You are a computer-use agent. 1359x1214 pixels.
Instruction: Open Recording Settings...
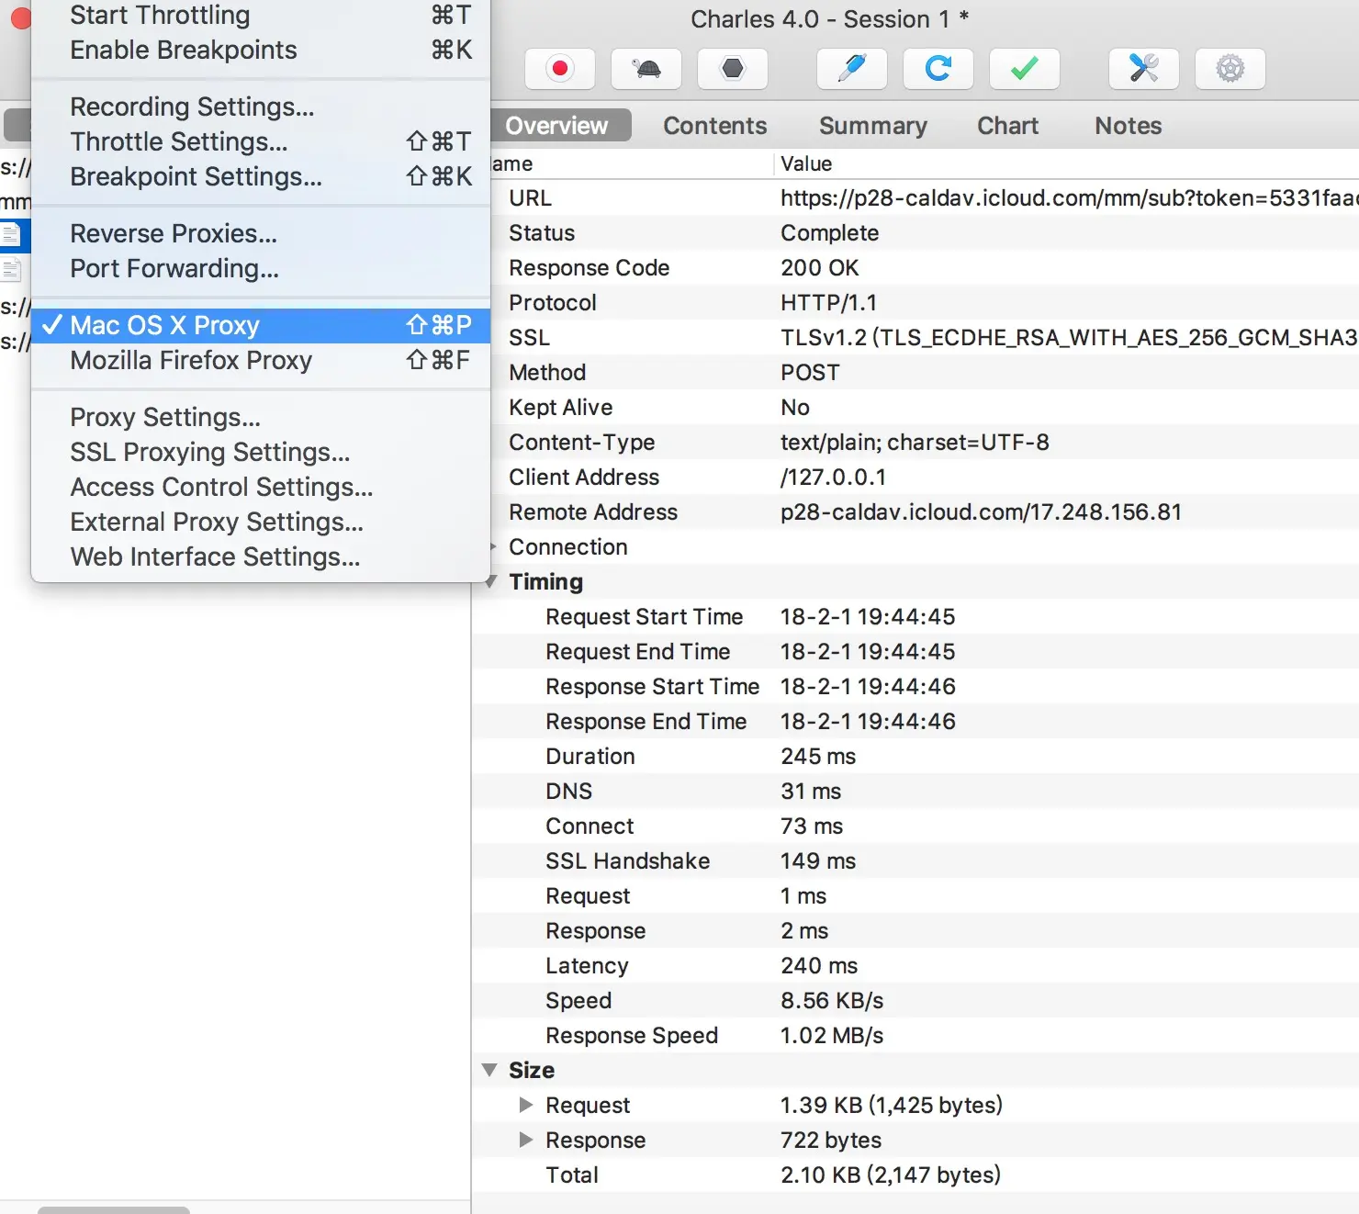261,107
